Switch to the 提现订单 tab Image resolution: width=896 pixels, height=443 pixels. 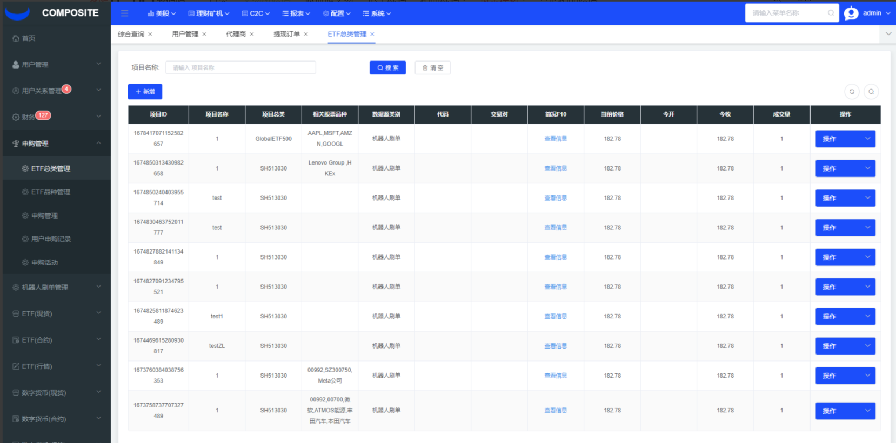tap(286, 34)
